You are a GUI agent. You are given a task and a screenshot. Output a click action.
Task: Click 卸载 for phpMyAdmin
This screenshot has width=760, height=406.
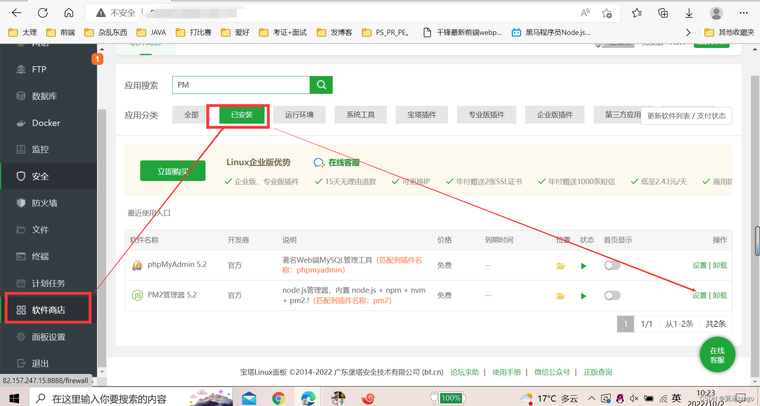[x=720, y=265]
